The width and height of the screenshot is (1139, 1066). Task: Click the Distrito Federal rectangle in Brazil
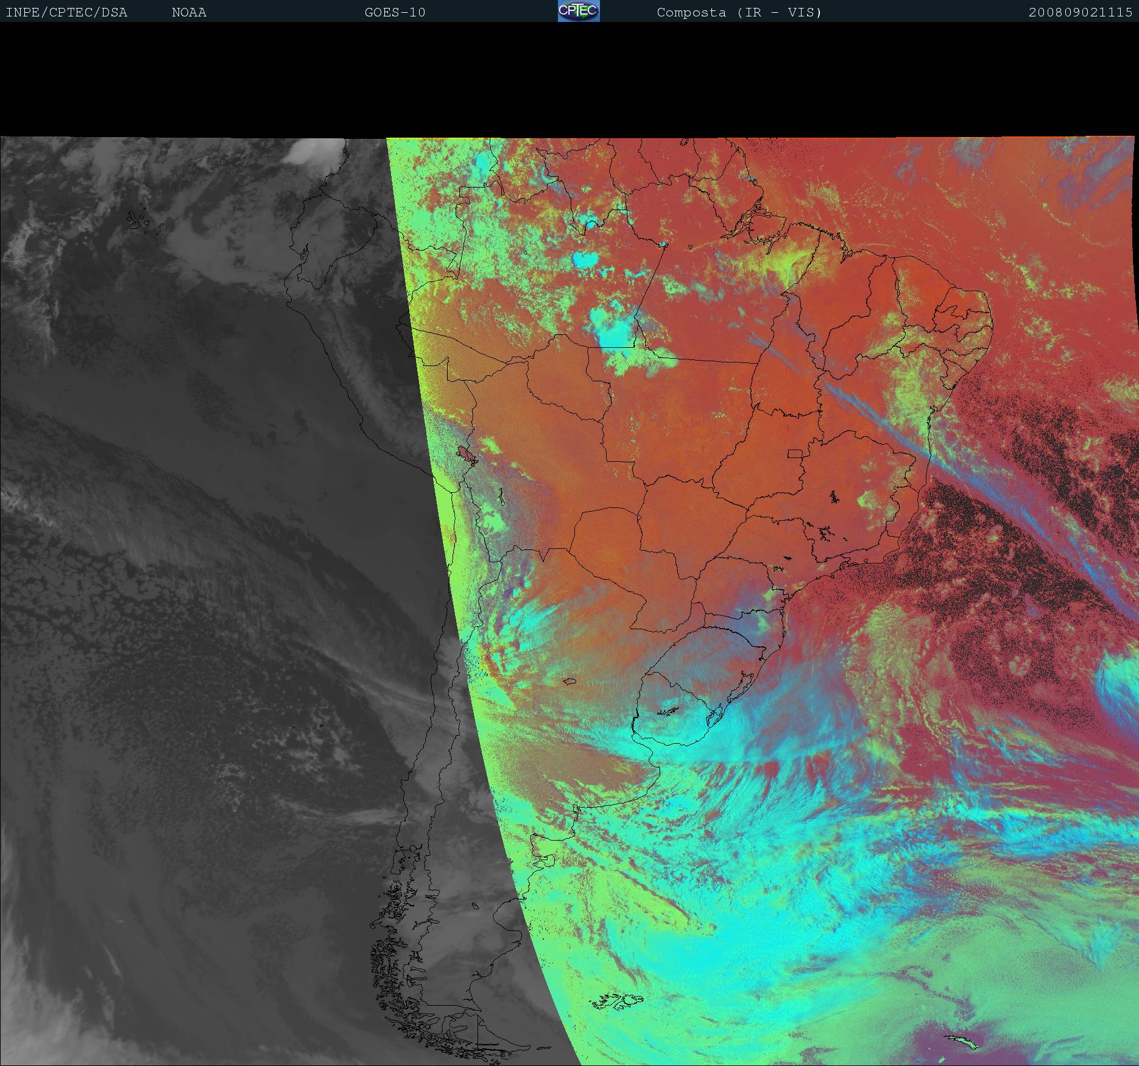click(x=795, y=453)
